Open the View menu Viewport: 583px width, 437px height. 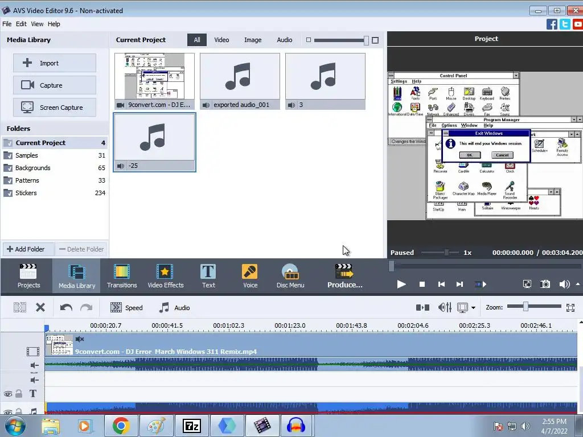coord(37,24)
